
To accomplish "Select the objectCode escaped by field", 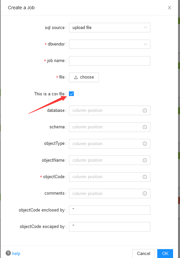I will click(109, 227).
